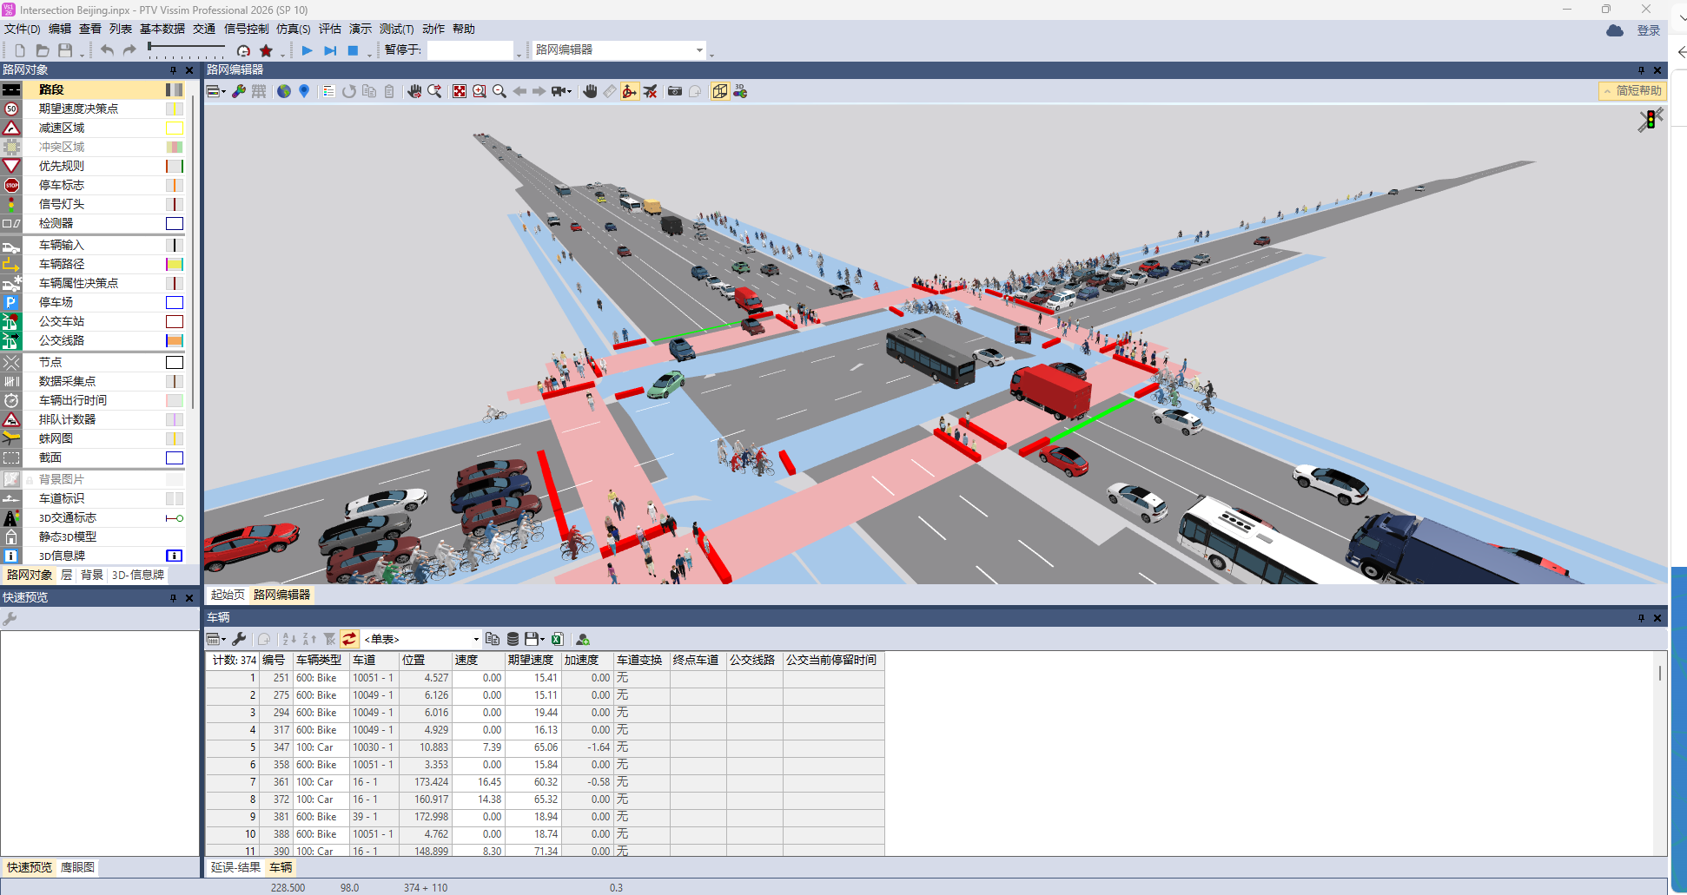The width and height of the screenshot is (1687, 895).
Task: Click the 登录 login link
Action: (x=1649, y=30)
